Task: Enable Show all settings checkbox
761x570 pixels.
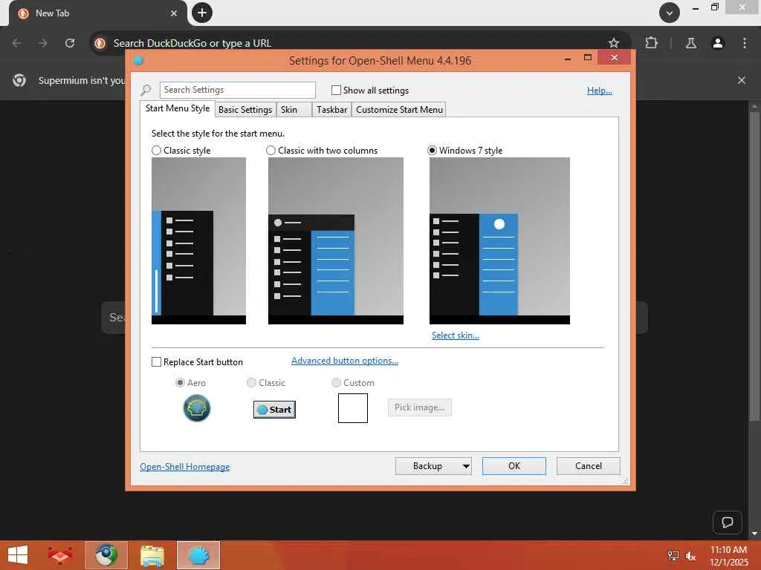Action: pyautogui.click(x=336, y=90)
